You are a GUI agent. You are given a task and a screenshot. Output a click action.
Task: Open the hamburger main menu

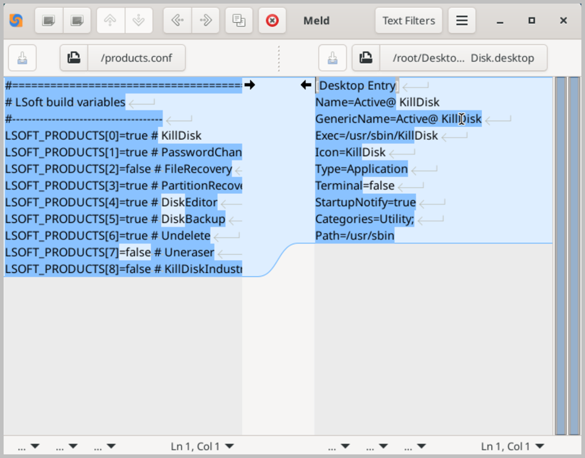tap(462, 21)
